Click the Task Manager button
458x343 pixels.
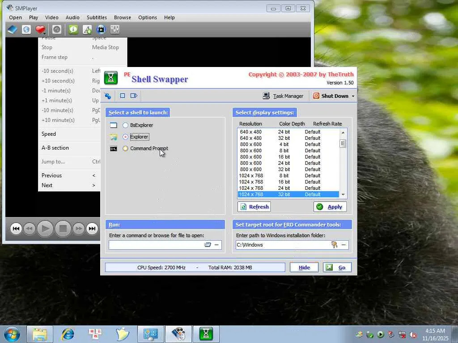[x=283, y=96]
